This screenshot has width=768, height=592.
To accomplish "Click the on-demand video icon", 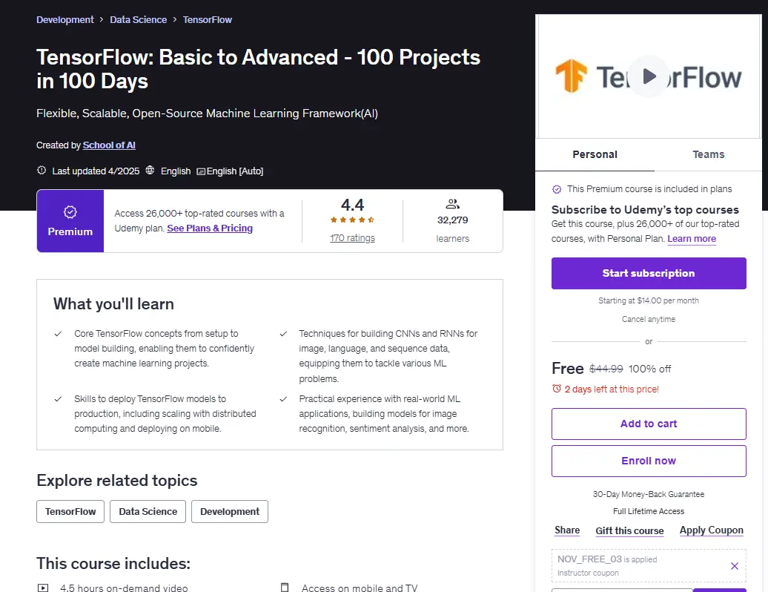I will (43, 588).
